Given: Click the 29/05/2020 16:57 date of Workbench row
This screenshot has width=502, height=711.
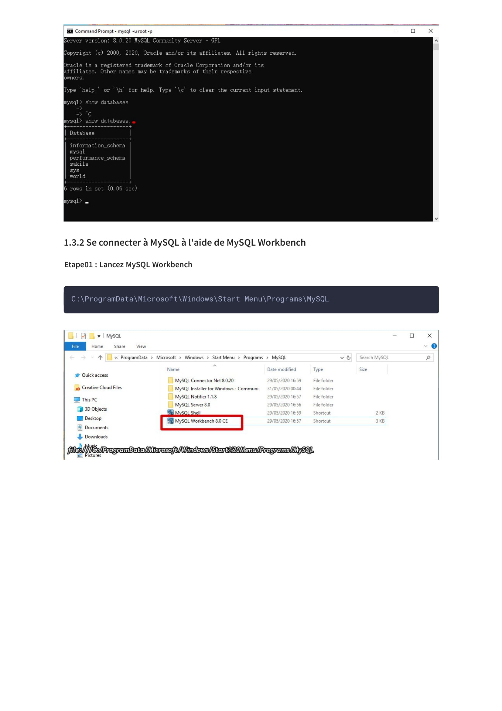Looking at the screenshot, I should point(284,421).
